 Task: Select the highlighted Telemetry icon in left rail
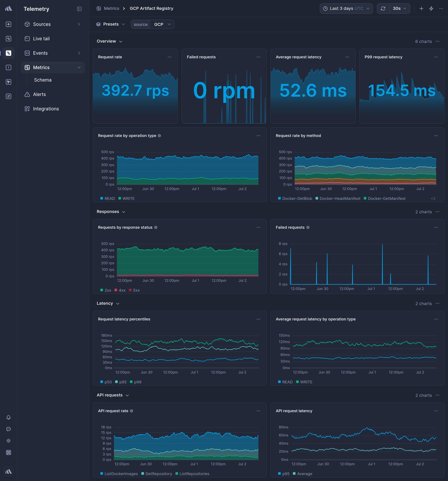8,53
